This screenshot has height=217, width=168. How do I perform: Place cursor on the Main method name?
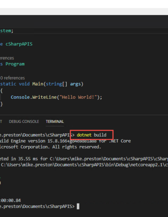point(38,84)
